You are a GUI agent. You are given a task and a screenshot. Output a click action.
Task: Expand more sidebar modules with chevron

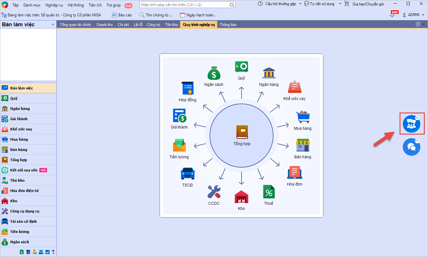pyautogui.click(x=53, y=252)
